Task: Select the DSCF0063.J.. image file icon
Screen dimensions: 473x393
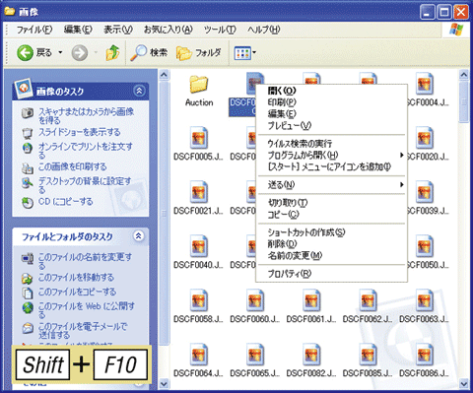Action: [x=425, y=300]
